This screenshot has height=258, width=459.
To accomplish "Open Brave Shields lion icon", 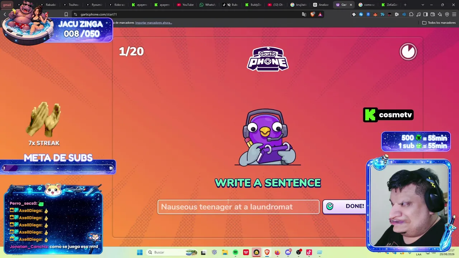I will [x=312, y=14].
